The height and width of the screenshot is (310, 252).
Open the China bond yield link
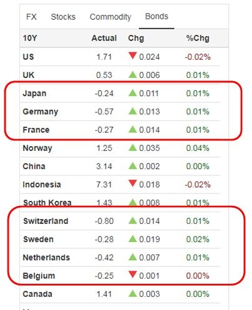34,167
